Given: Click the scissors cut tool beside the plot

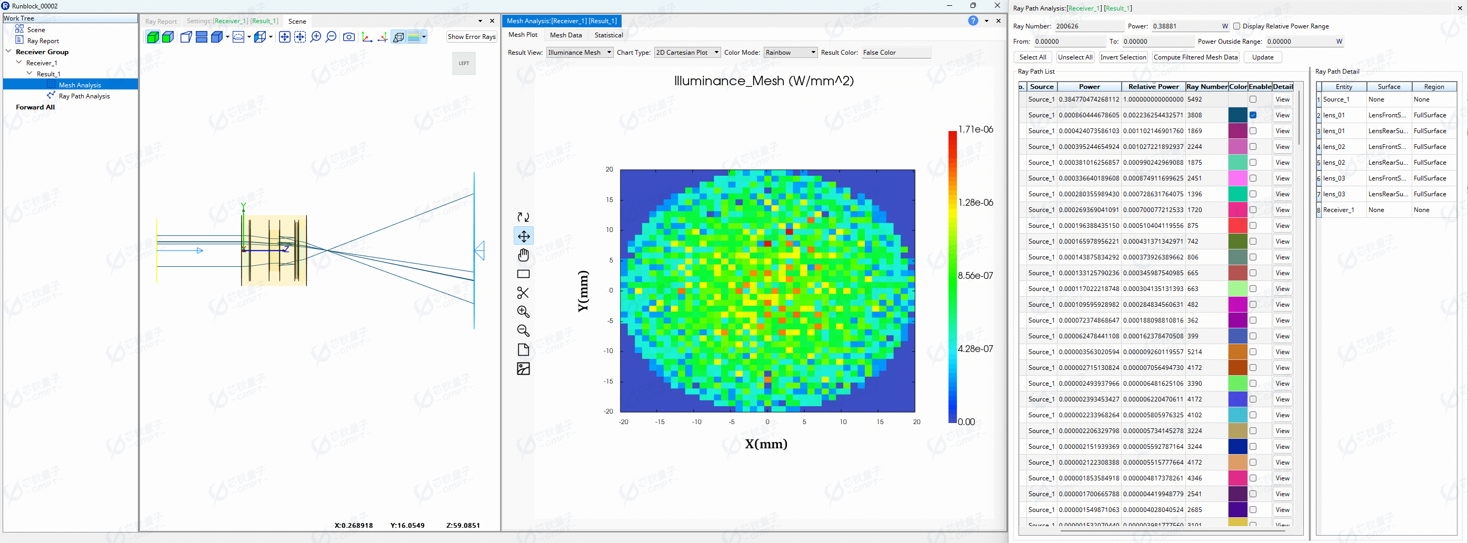Looking at the screenshot, I should 523,293.
